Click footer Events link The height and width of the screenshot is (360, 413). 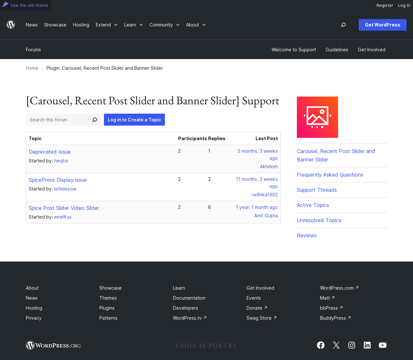254,298
